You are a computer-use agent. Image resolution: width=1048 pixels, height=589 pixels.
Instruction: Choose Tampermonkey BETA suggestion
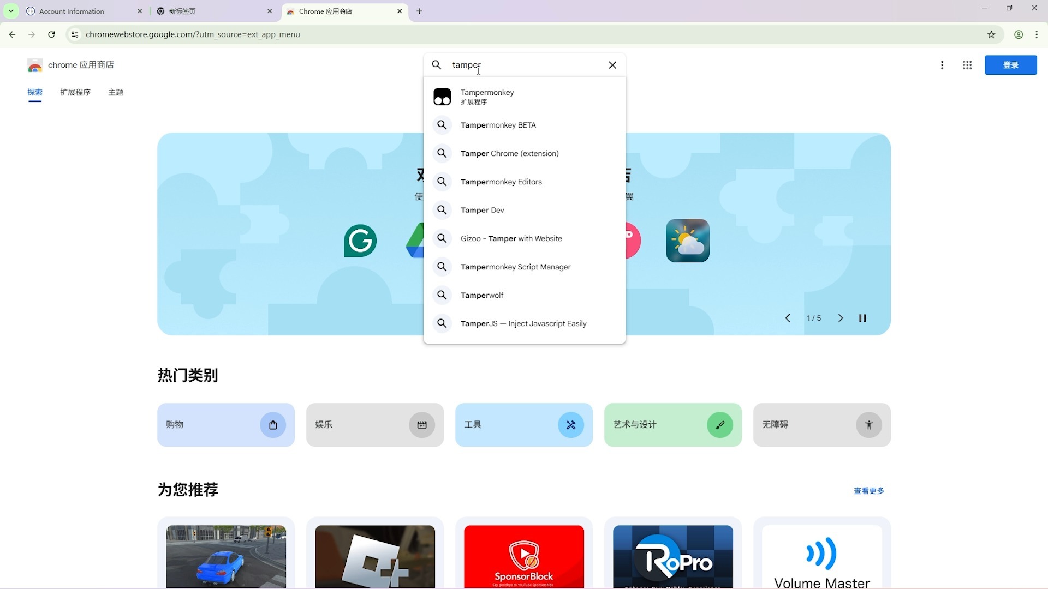click(498, 125)
